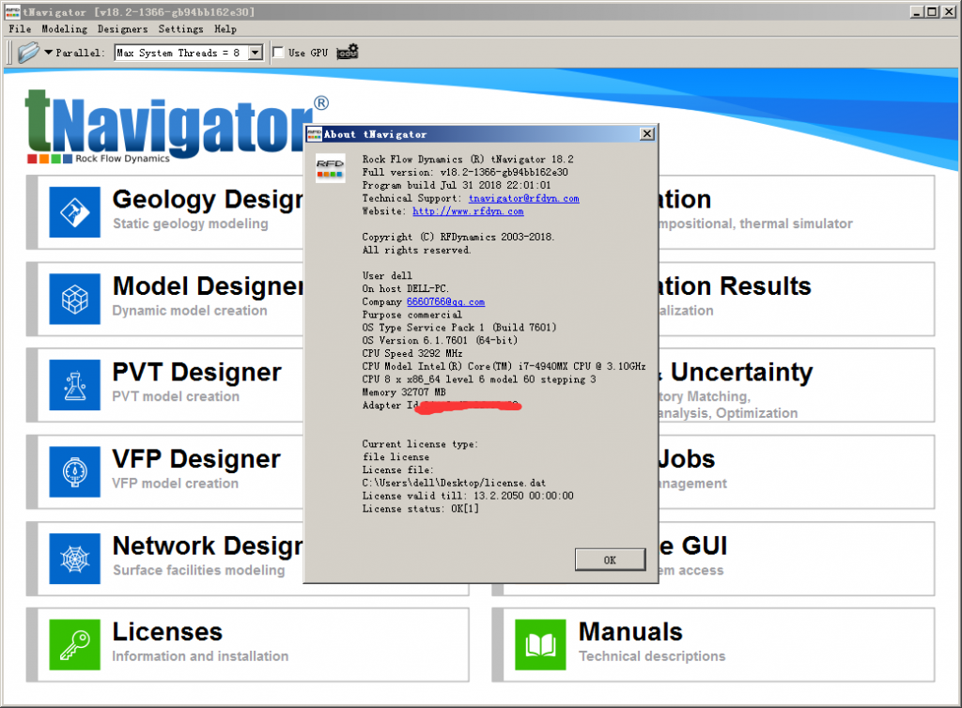Click the open folder toolbar icon
Screen dimensions: 962x708
pos(27,53)
